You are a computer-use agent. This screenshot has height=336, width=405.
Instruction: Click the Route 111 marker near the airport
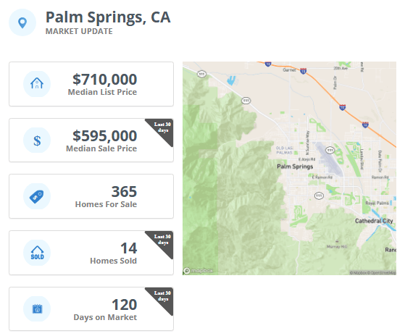[x=330, y=150]
